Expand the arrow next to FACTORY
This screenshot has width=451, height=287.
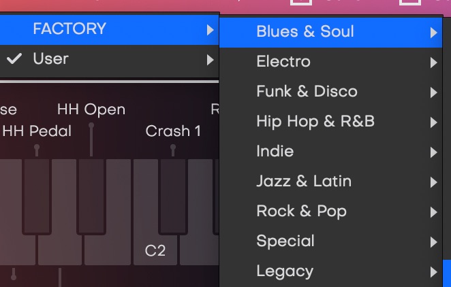209,29
